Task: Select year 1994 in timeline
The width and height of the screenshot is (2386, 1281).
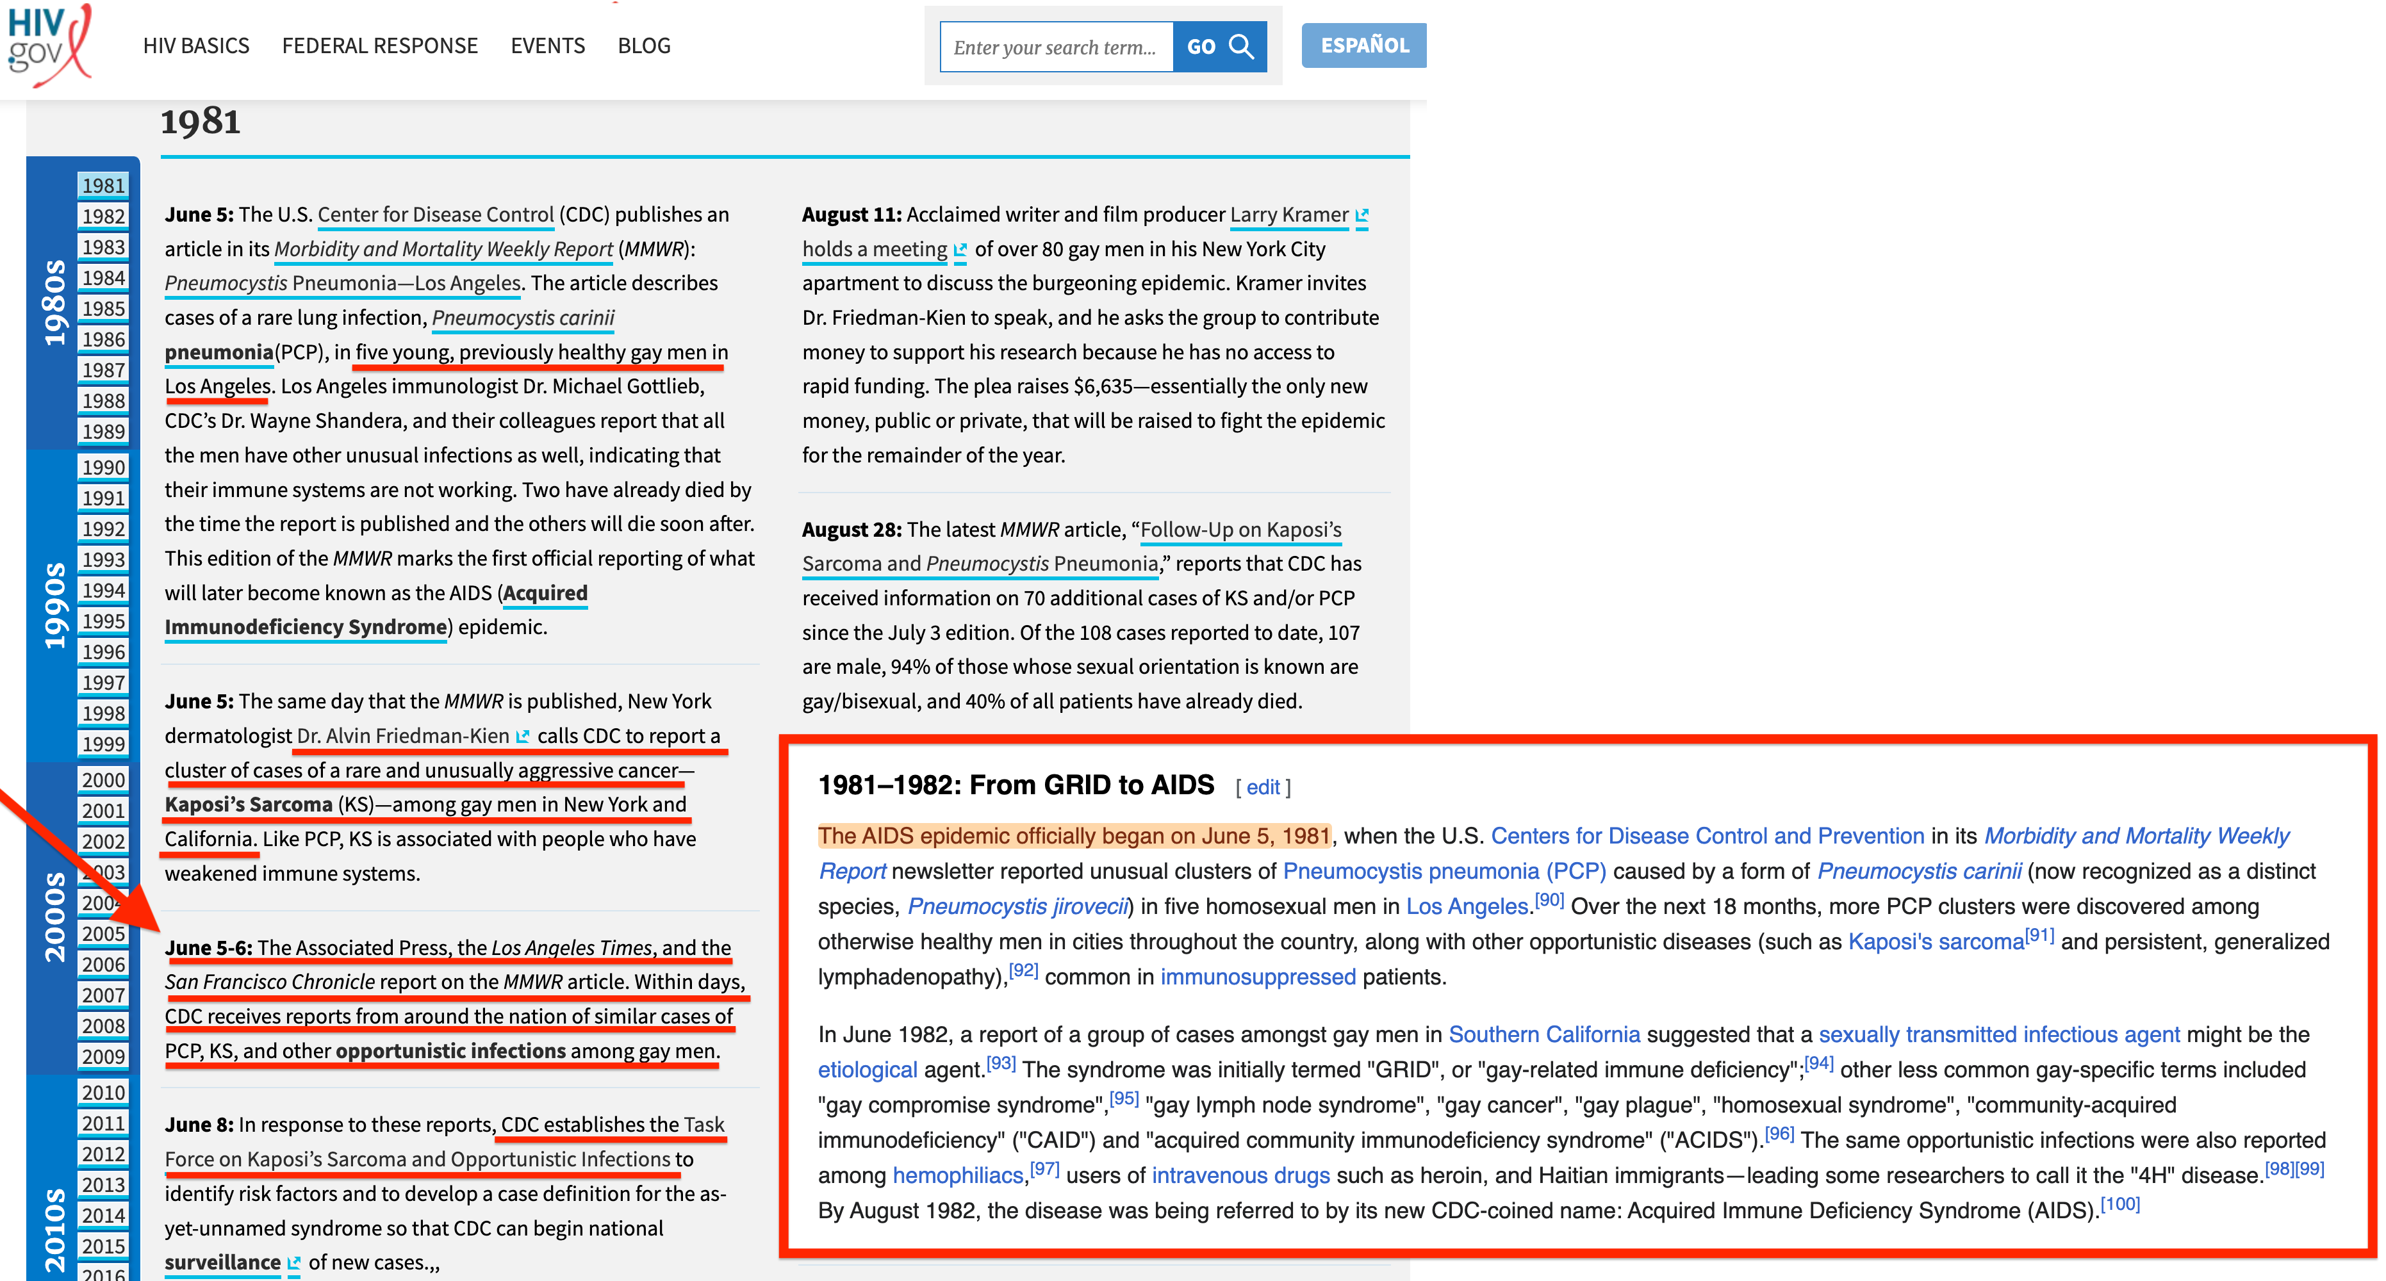Action: point(103,590)
